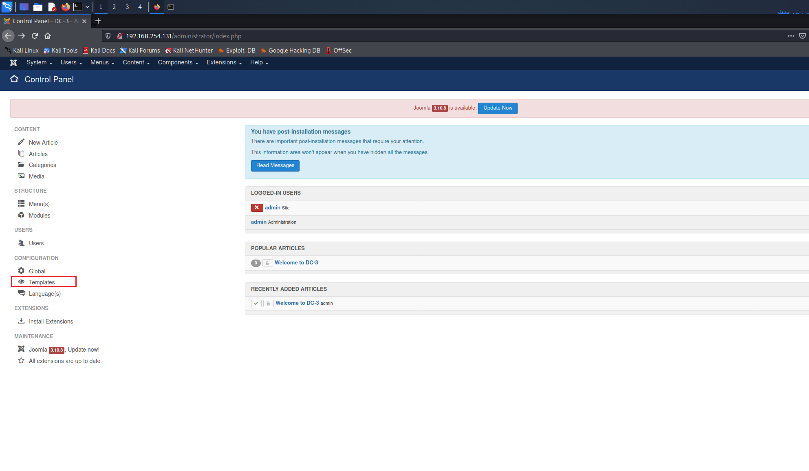
Task: Open Google Hacking DB bookmark
Action: click(291, 50)
